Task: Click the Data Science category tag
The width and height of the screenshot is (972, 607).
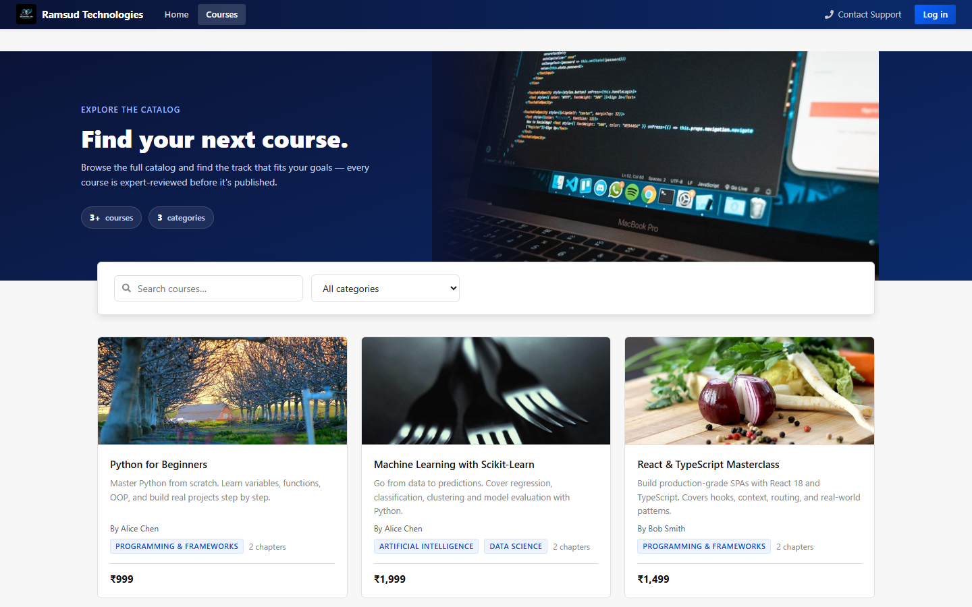Action: (516, 546)
